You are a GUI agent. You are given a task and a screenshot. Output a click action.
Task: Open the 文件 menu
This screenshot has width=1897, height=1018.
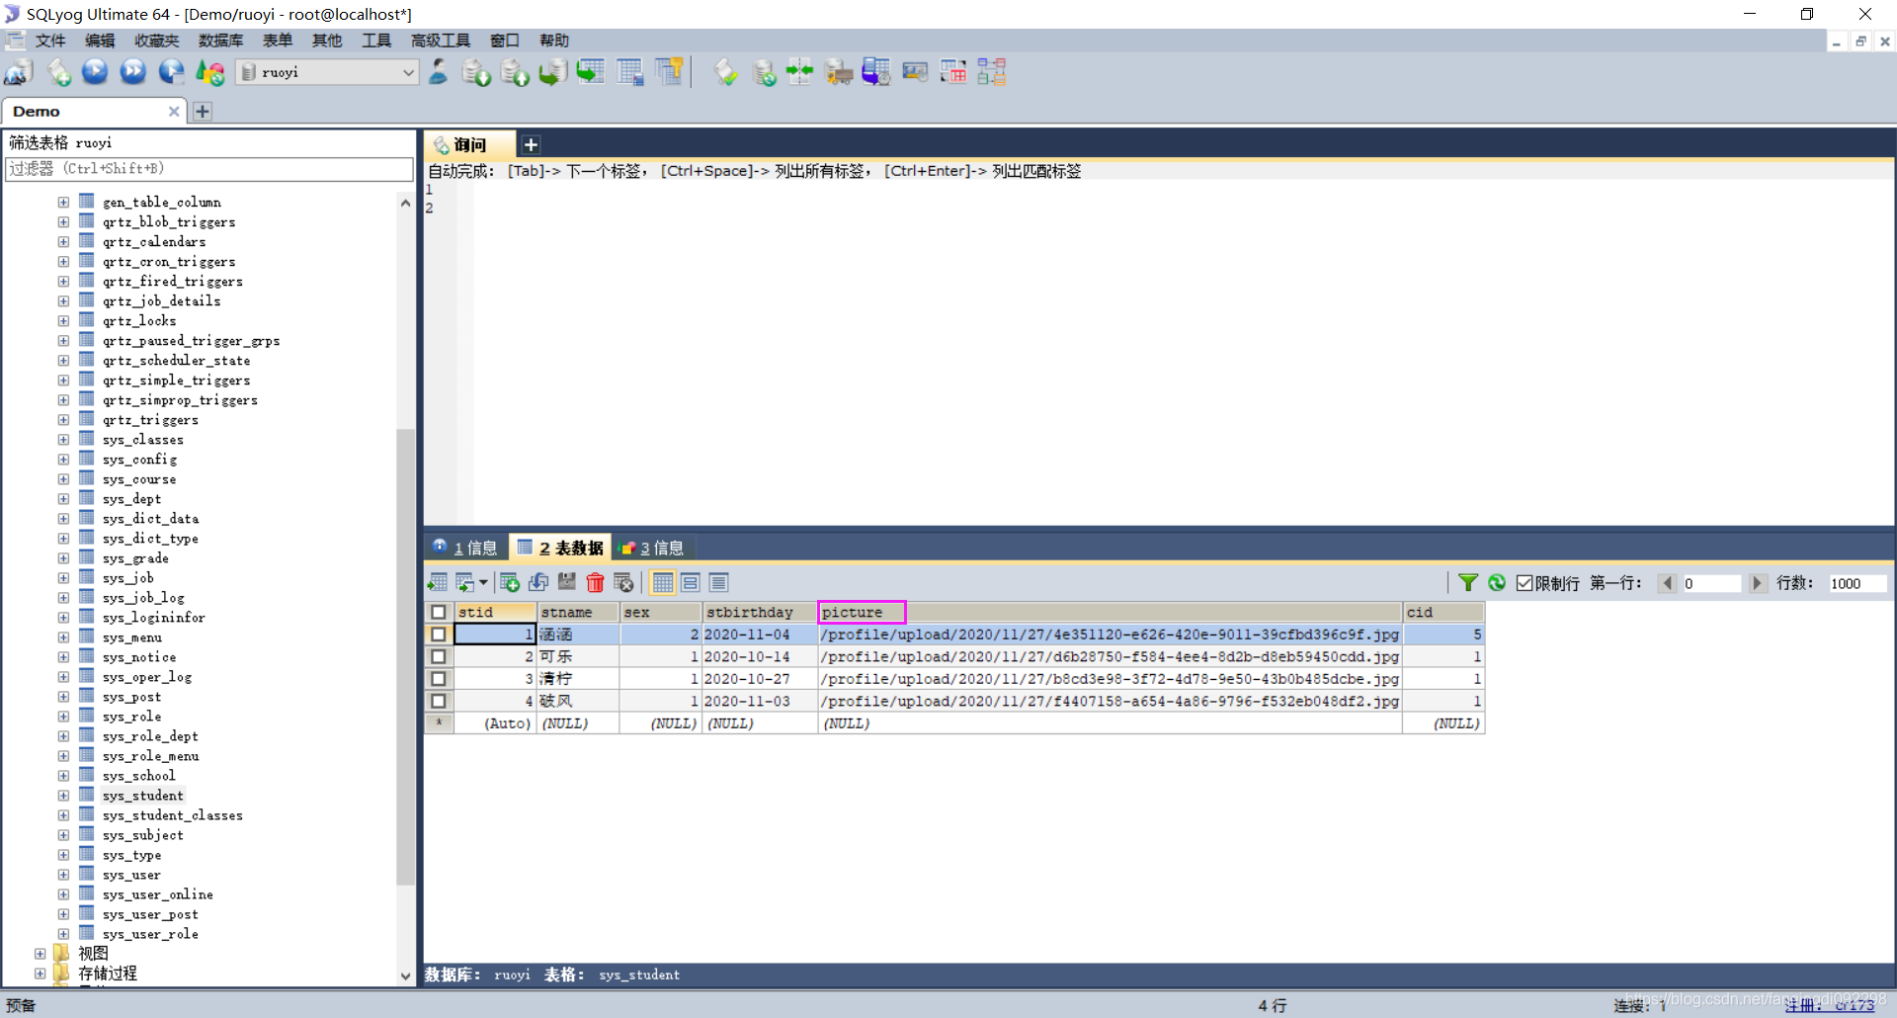49,41
